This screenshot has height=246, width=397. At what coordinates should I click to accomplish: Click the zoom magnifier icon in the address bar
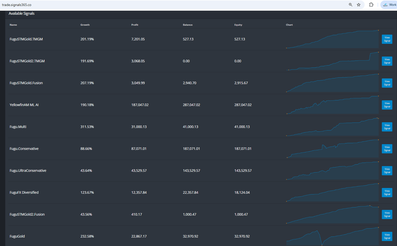[x=350, y=4]
